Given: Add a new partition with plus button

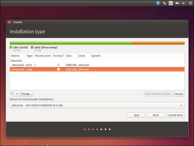Looking at the screenshot, I should pyautogui.click(x=12, y=94).
